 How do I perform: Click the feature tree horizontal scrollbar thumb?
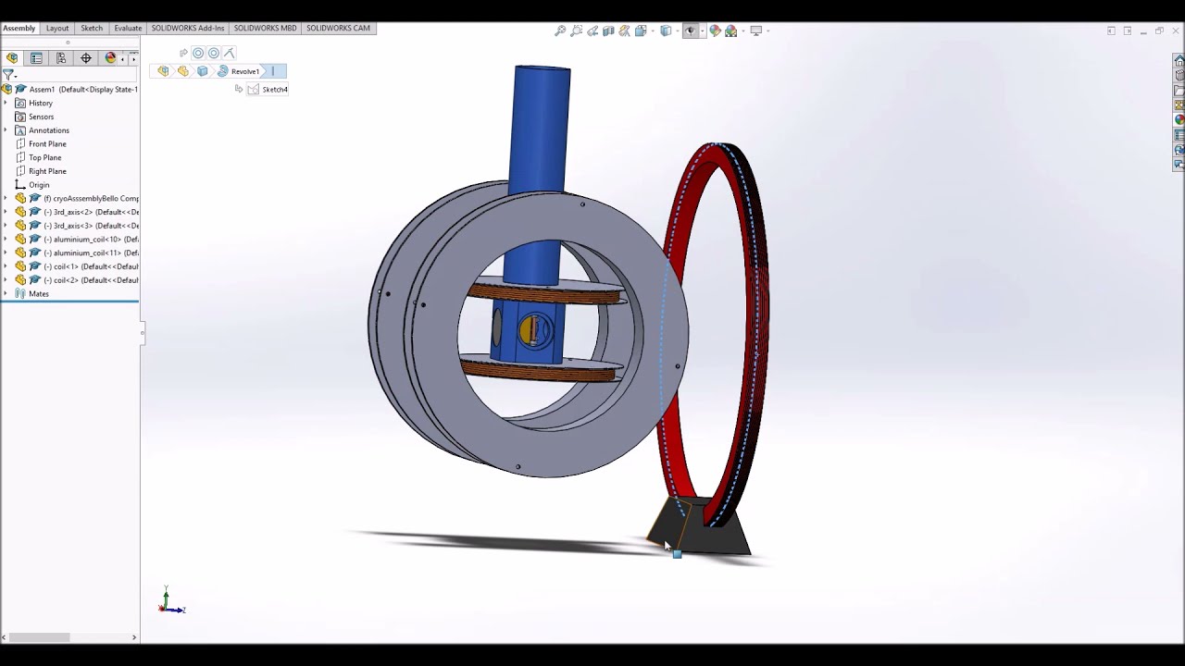[x=39, y=637]
